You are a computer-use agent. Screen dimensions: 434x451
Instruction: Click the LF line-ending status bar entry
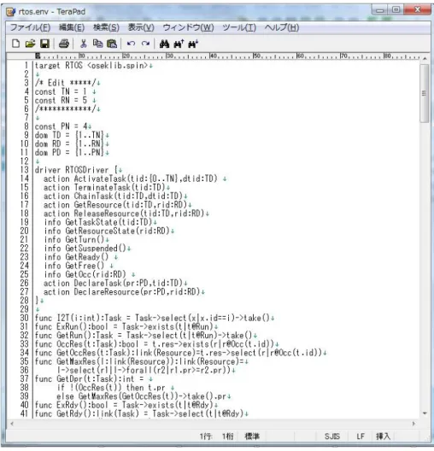click(361, 436)
